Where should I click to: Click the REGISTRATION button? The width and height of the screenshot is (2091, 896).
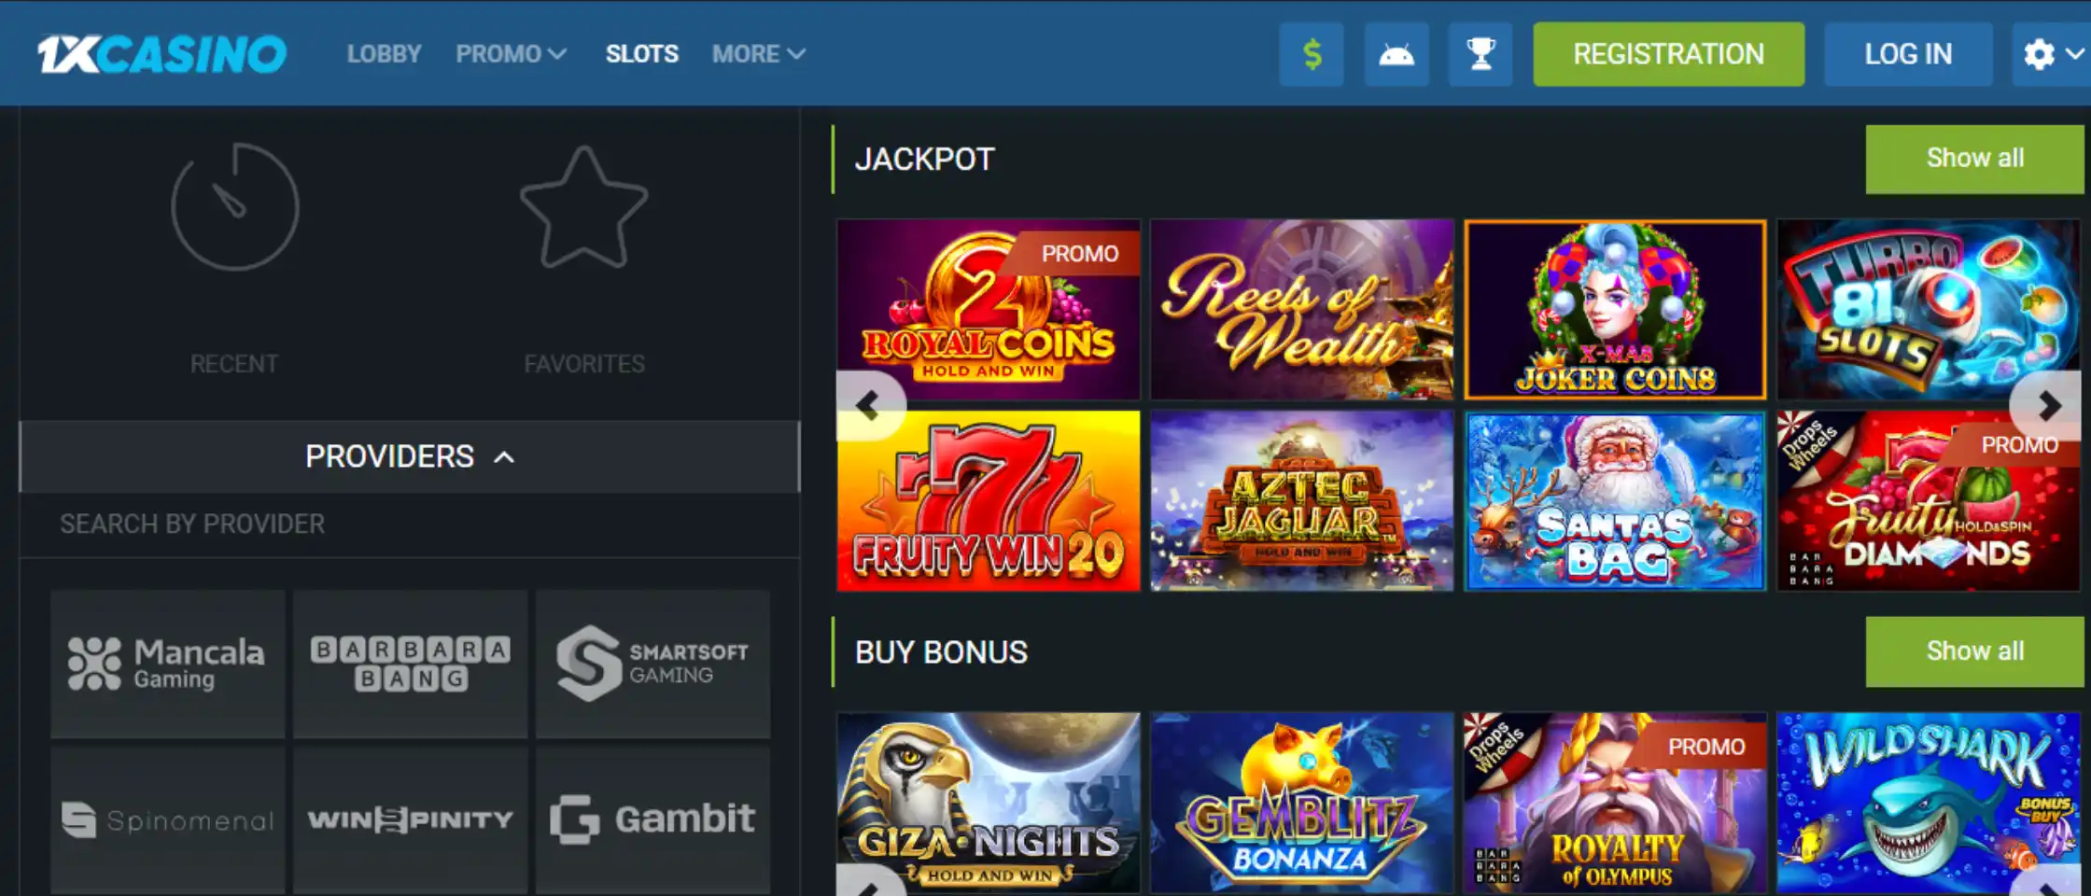click(x=1669, y=54)
